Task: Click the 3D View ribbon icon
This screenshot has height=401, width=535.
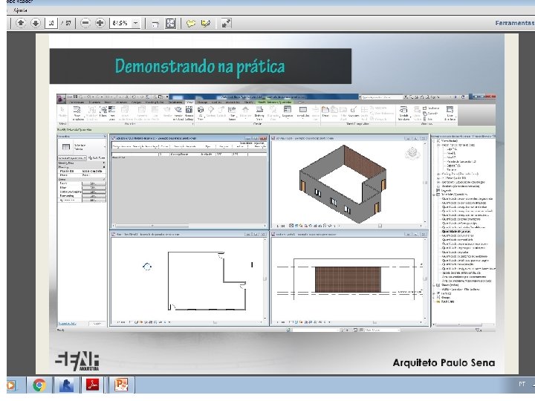Action: (x=201, y=113)
